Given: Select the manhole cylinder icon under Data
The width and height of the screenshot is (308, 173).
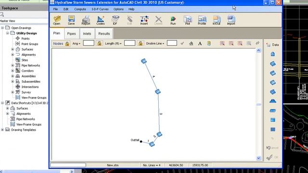Looking at the screenshot, I should [x=273, y=54].
